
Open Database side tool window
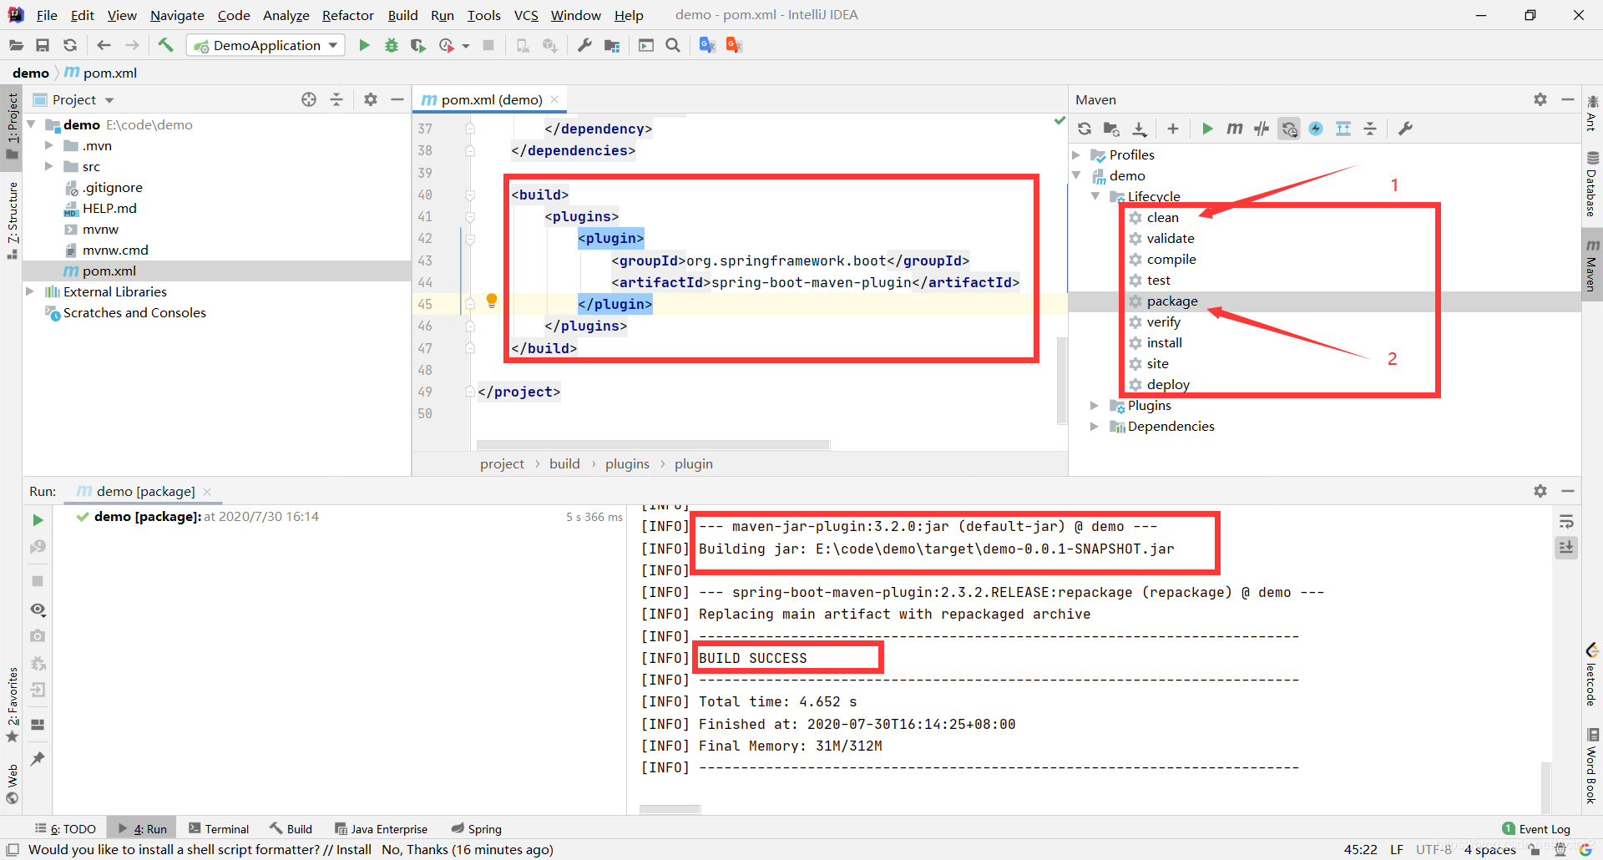(x=1592, y=184)
